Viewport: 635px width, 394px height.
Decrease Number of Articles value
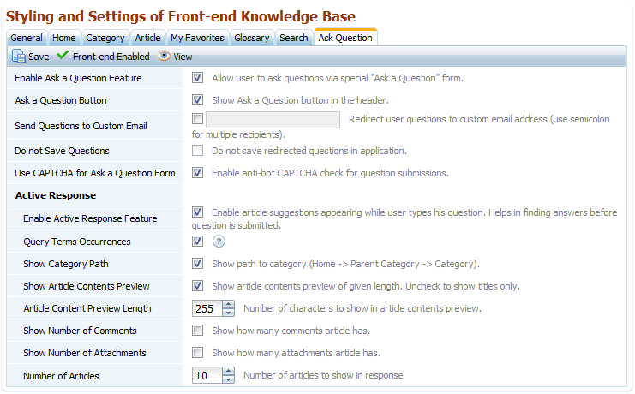tap(229, 379)
